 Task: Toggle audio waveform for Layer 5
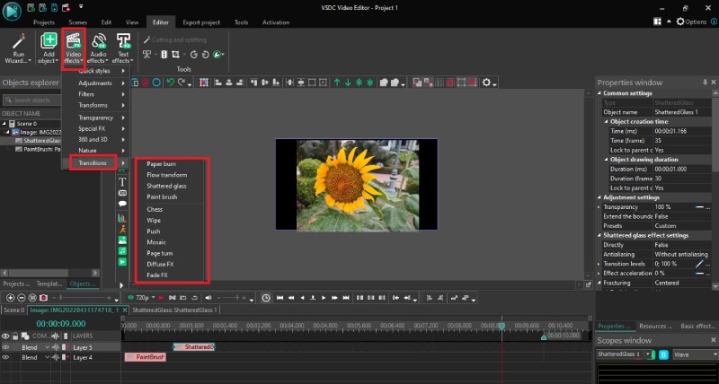coord(54,346)
